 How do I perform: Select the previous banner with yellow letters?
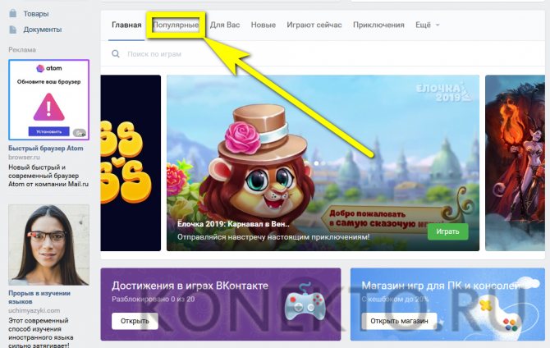point(131,163)
